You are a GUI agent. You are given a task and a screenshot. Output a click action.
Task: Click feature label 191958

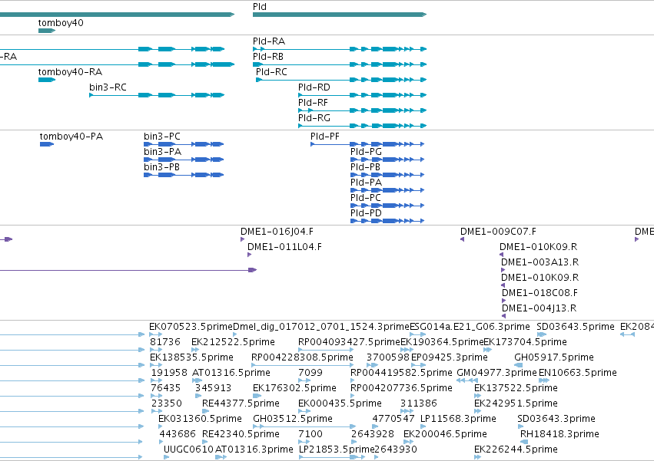[169, 373]
